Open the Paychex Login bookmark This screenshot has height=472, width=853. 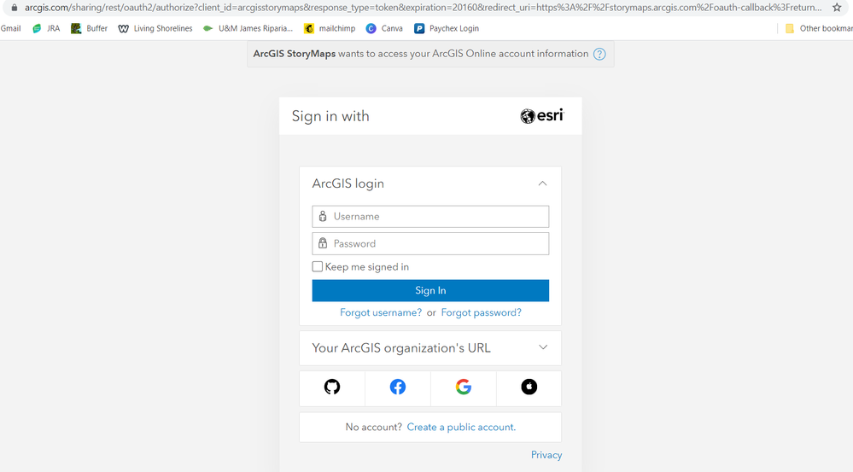[x=447, y=28]
